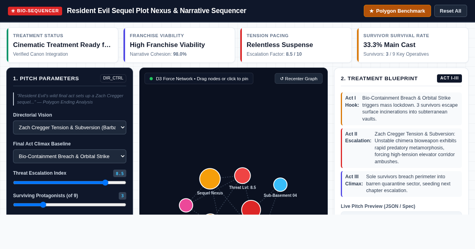The width and height of the screenshot is (475, 249).
Task: Adjust the Surviving Protagonists slider
Action: 70,205
